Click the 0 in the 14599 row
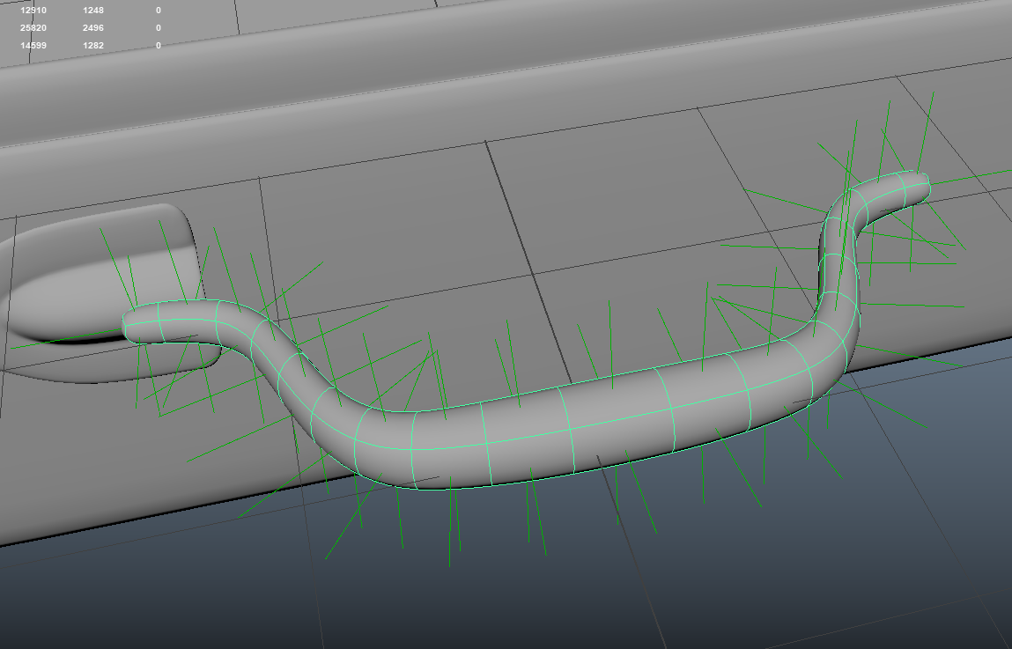Image resolution: width=1012 pixels, height=649 pixels. point(159,45)
